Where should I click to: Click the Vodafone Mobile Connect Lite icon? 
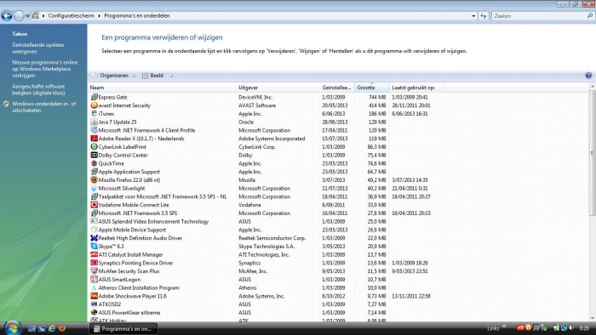(94, 205)
